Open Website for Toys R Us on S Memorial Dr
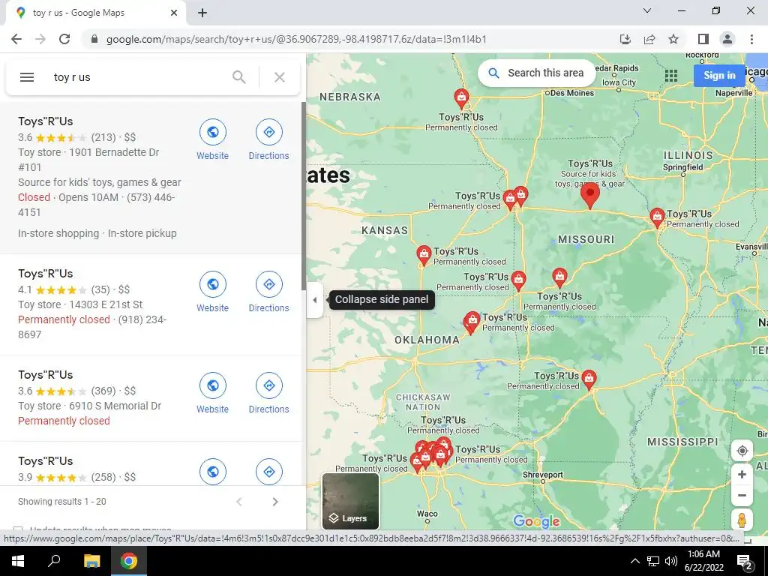 coord(212,394)
